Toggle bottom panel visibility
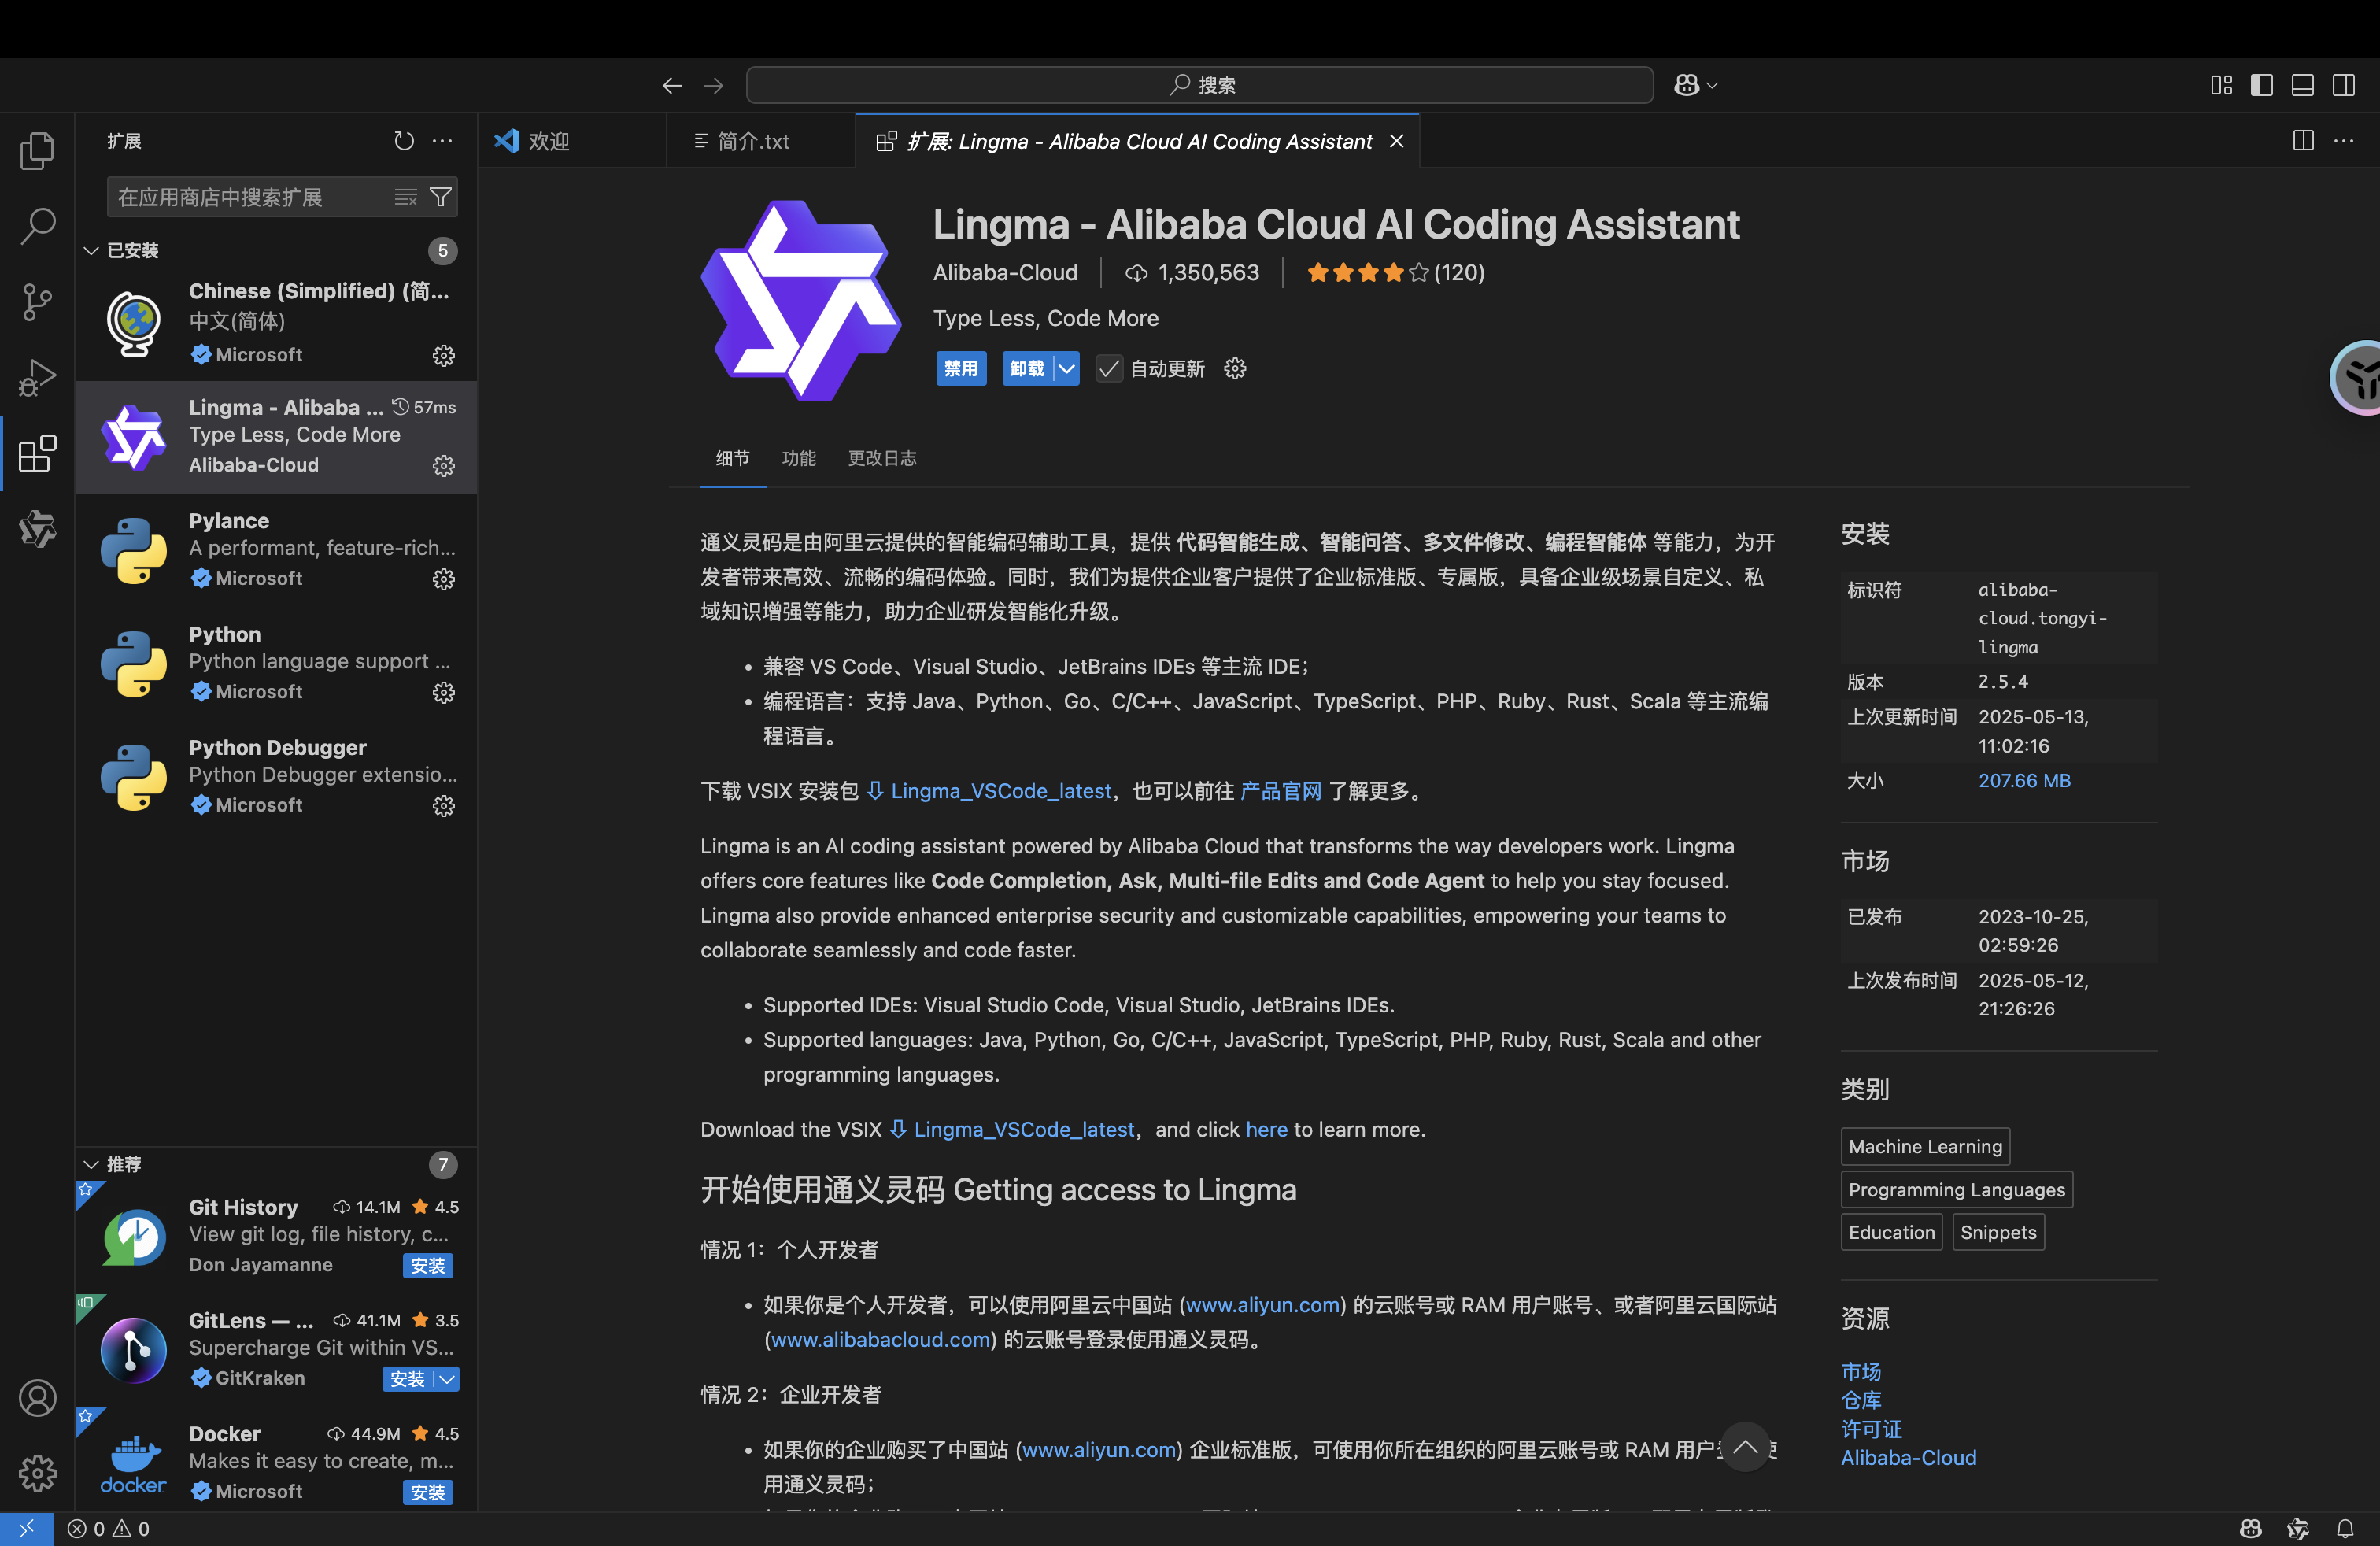This screenshot has height=1546, width=2380. (2302, 85)
